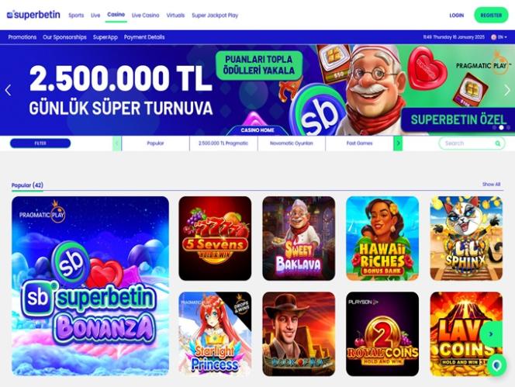Show the previous banner slide arrow
Image resolution: width=515 pixels, height=387 pixels.
pyautogui.click(x=9, y=90)
